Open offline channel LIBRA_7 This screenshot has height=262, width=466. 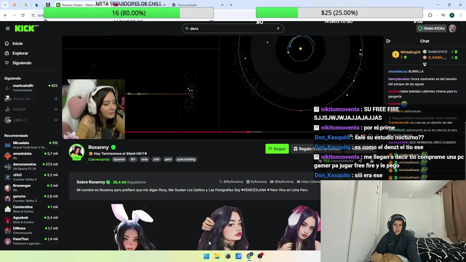pyautogui.click(x=31, y=120)
